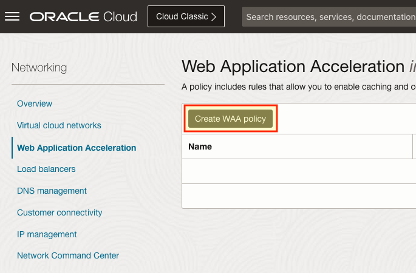Screen dimensions: 416x273
Task: Open the Overview networking page
Action: [x=35, y=104]
